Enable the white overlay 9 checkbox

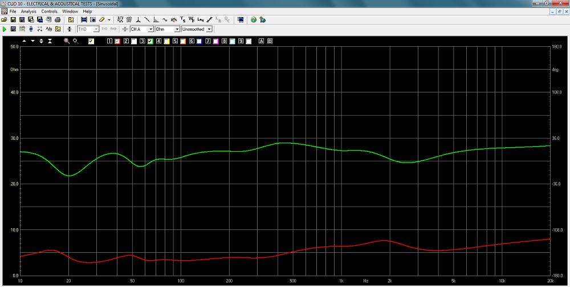coord(249,42)
